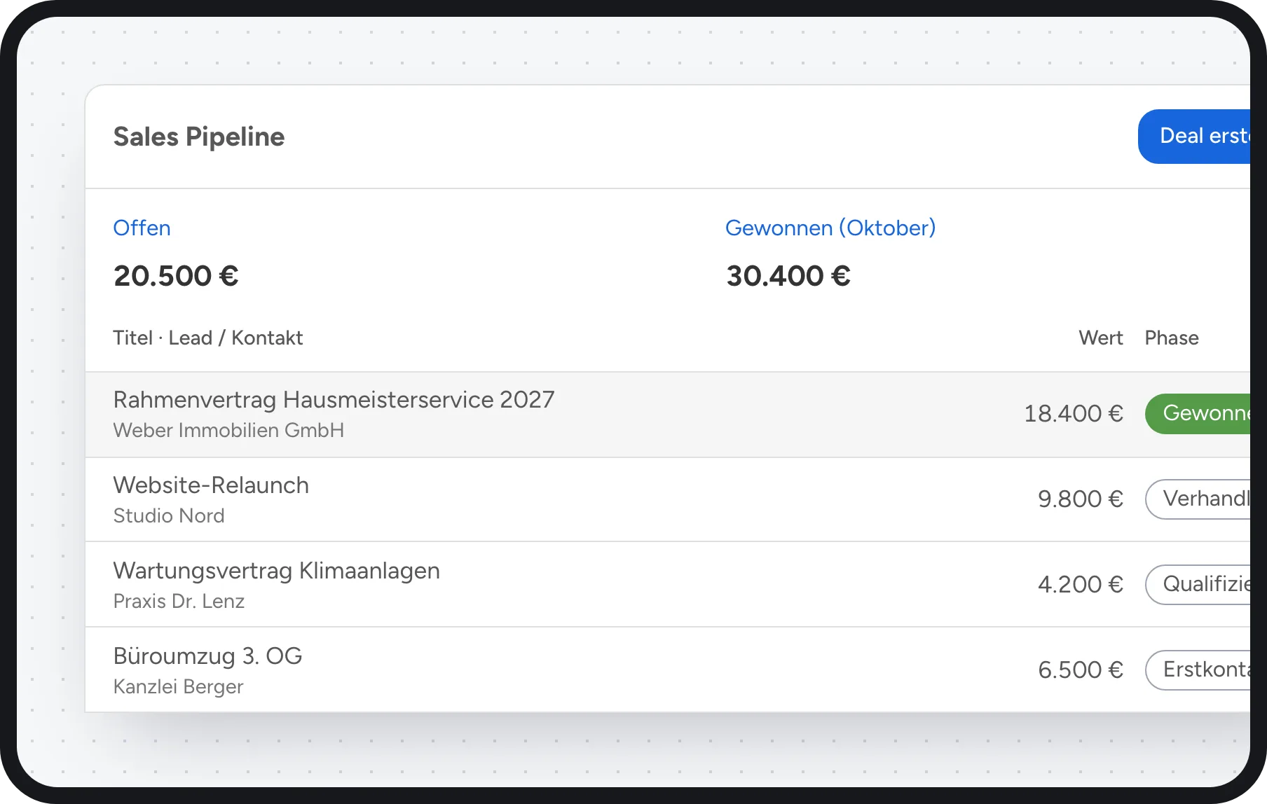
Task: Click the 20.500 € open total
Action: tap(176, 276)
